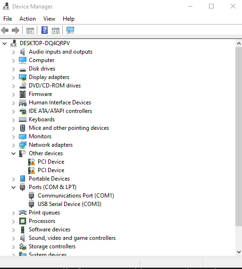Click the scrollbar down arrow
Screen dimensions: 242x269
point(239,252)
